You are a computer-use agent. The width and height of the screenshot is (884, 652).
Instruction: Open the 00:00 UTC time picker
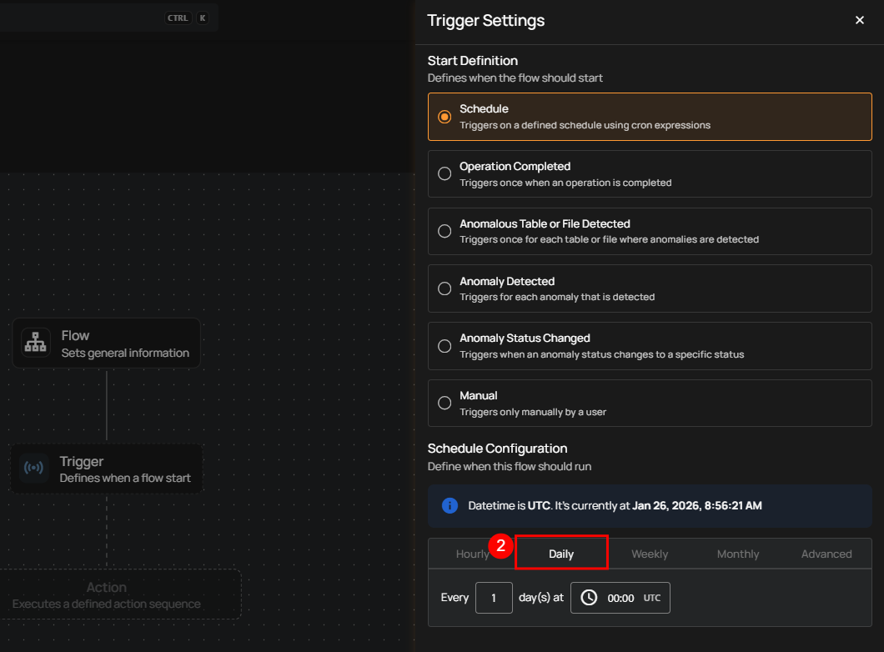click(620, 598)
